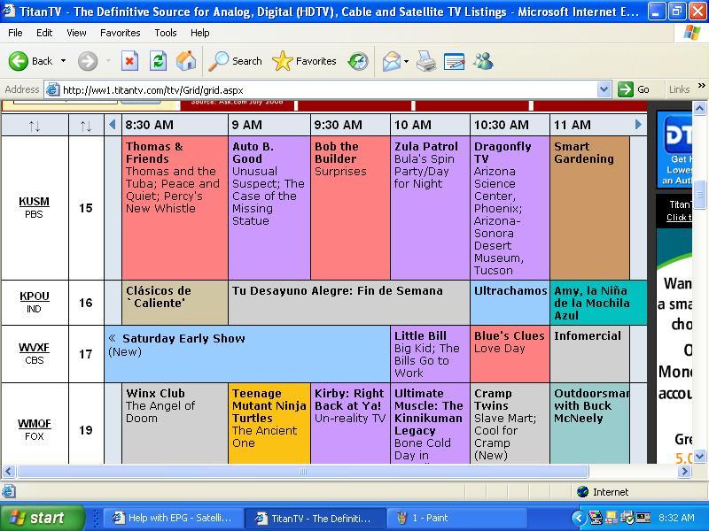Open the History clock icon
The width and height of the screenshot is (709, 531).
tap(358, 61)
